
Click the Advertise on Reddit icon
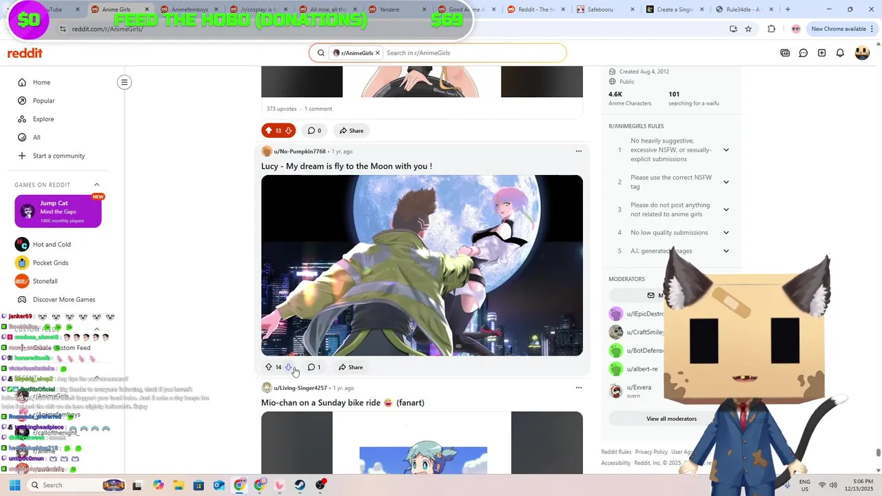[x=785, y=53]
